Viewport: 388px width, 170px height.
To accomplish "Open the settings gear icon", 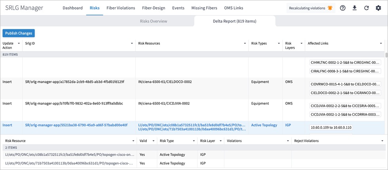I will click(x=378, y=8).
